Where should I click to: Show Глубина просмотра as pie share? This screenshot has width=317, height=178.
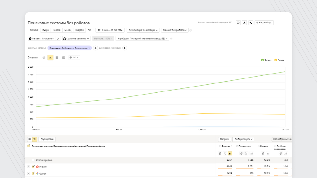pos(280,154)
